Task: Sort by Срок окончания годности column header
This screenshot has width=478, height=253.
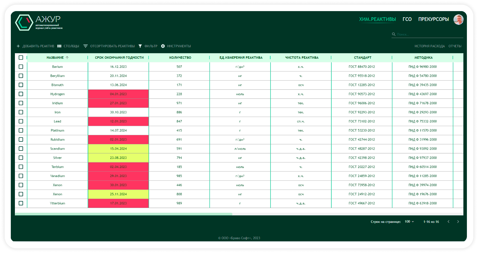Action: click(x=119, y=58)
